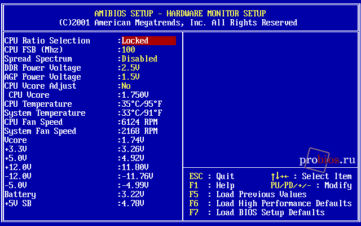
Task: Change AGP Power Voltage value 1.5V
Action: point(130,77)
